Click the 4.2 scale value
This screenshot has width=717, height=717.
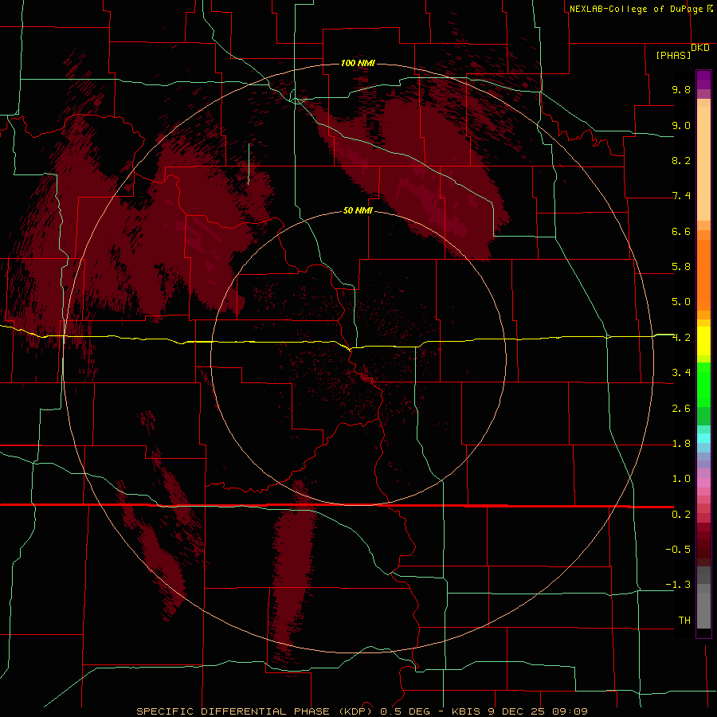[x=681, y=338]
